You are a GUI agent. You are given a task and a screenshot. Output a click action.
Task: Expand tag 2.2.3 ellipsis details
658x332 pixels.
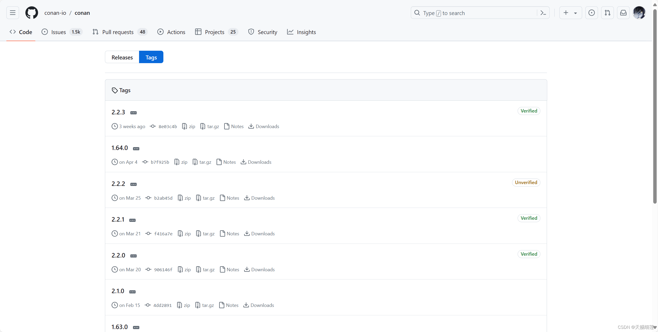(x=134, y=113)
